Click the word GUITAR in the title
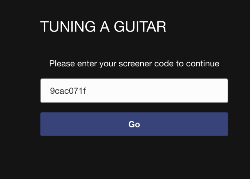Screen dimensions: 250x179 (140, 27)
